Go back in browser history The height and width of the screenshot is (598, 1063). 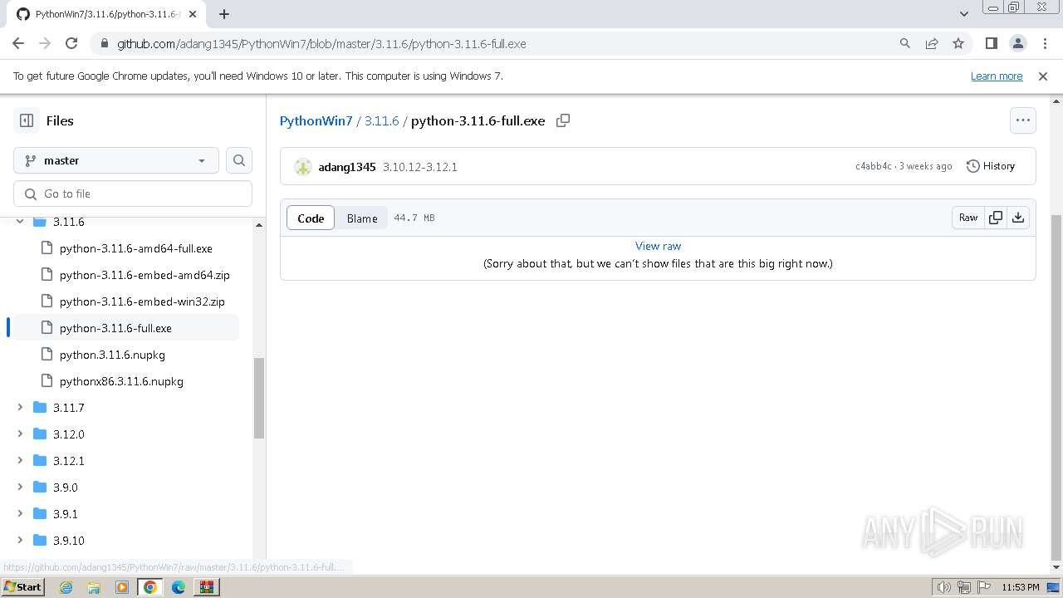(x=18, y=43)
